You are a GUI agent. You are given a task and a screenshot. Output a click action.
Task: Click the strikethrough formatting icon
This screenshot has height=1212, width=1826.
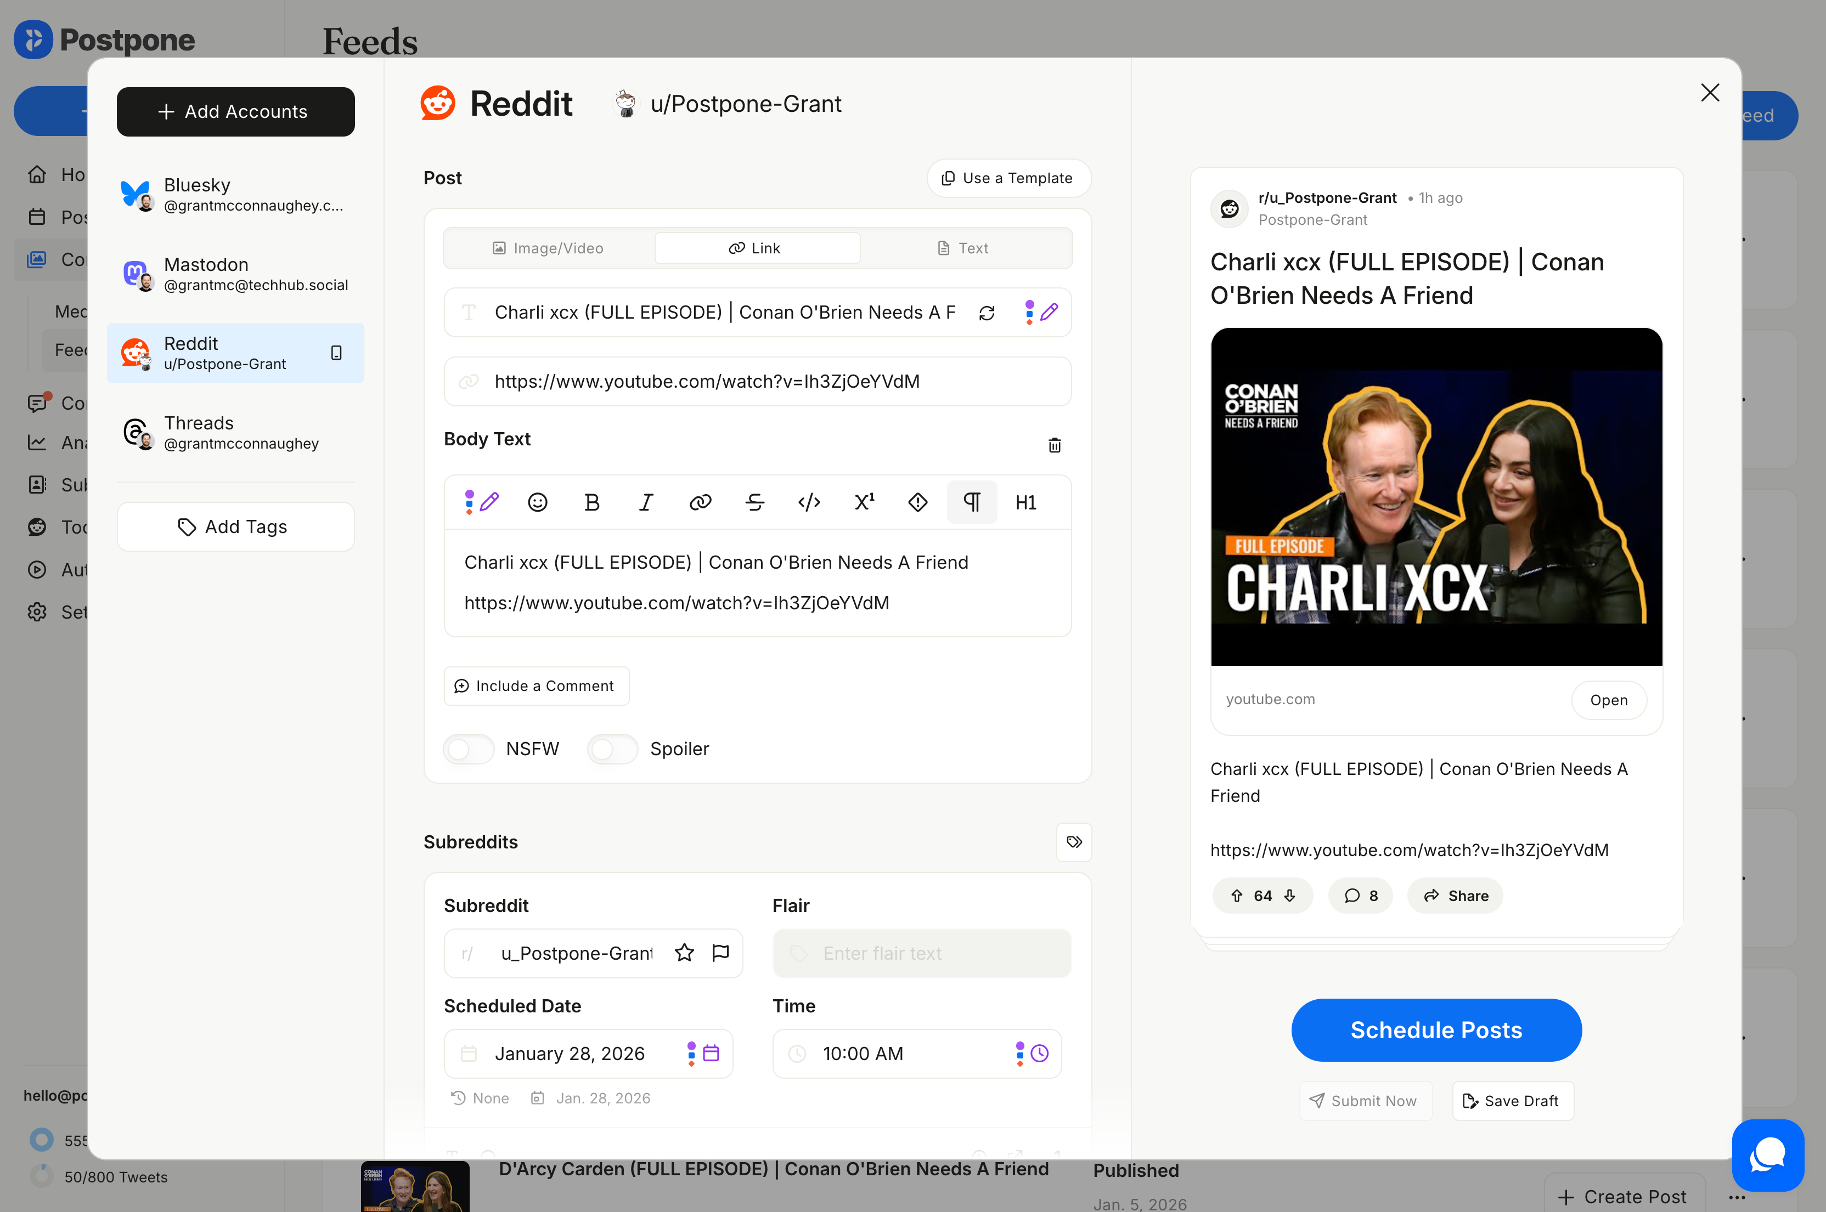click(x=755, y=502)
